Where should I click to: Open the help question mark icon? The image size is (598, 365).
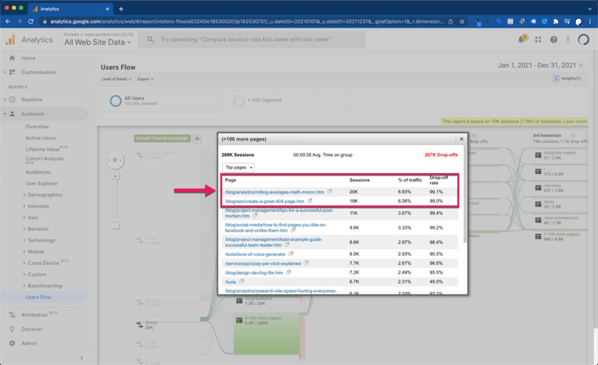point(554,40)
